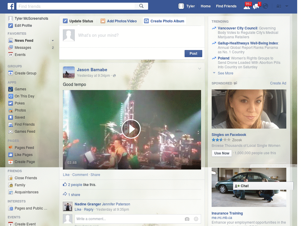Screen dimensions: 301x226
Task: Attach photo using comment camera icon
Action: pyautogui.click(x=187, y=219)
